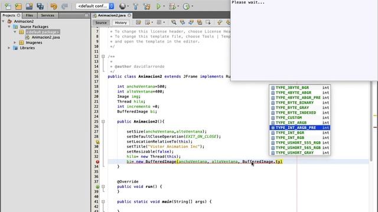
Task: Click the Debug Project icon
Action: [172, 6]
